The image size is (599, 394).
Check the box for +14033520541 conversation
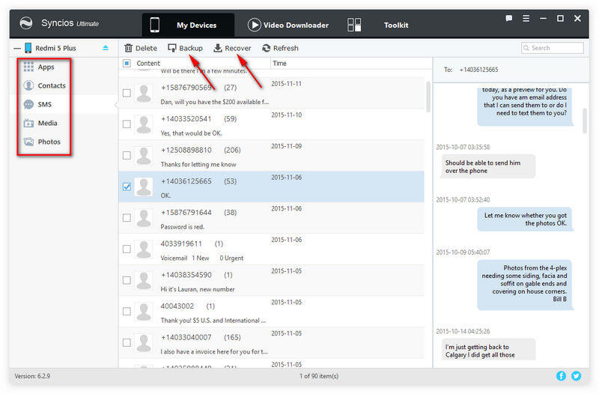point(127,124)
